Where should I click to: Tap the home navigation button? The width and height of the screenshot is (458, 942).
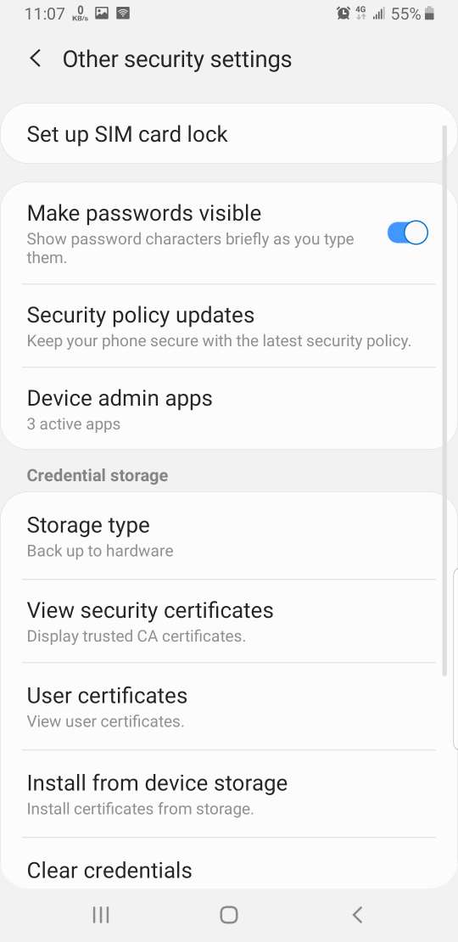229,915
